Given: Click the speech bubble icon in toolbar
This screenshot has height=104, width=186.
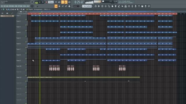Looking at the screenshot, I should pyautogui.click(x=149, y=6).
